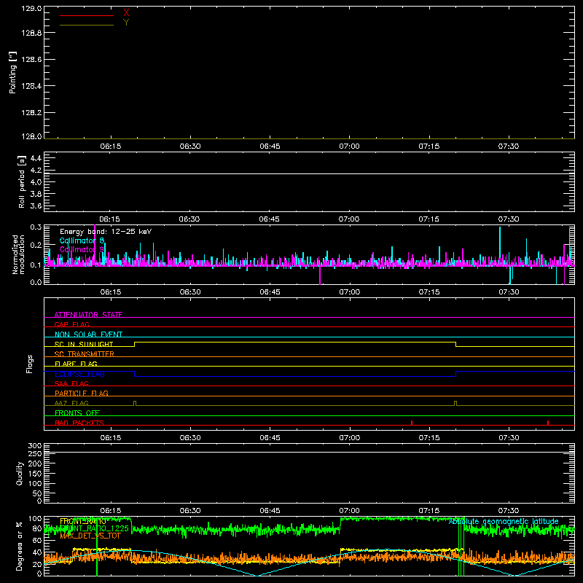Click the '300' tick on Quality axis
This screenshot has height=583, width=583.
pyautogui.click(x=35, y=445)
